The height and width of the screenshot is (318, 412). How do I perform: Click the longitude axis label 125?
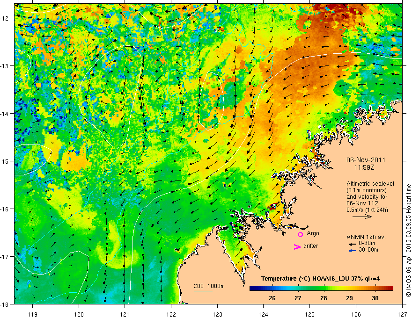pos(310,314)
